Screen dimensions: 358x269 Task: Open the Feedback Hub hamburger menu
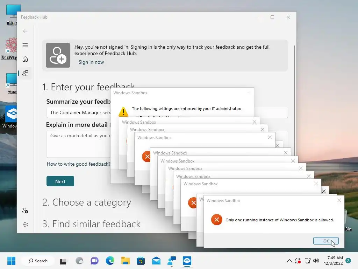[x=25, y=45]
